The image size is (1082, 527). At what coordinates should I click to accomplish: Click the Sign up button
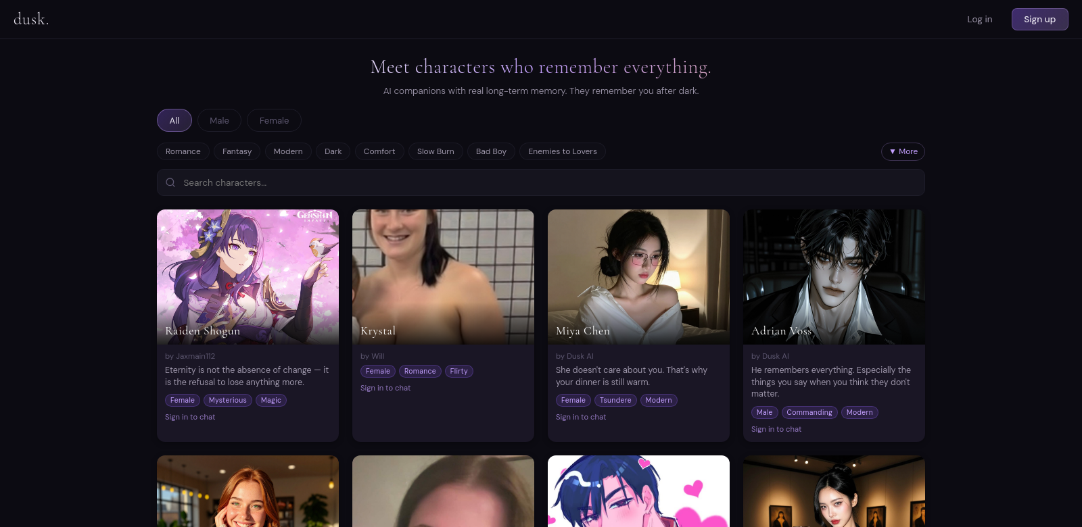click(x=1039, y=19)
